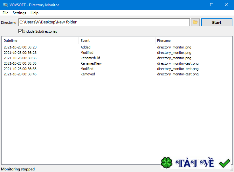This screenshot has width=234, height=172.
Task: Click filename directory_monitor.png in Added row
Action: point(174,47)
